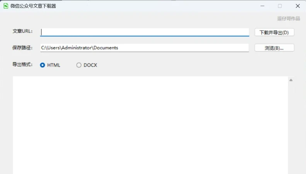This screenshot has width=306, height=174.
Task: Click the HTML text label
Action: (54, 65)
